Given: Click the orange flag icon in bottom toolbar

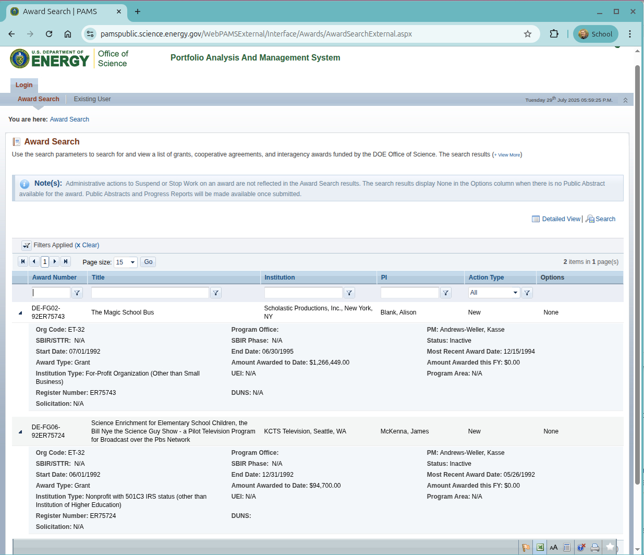Looking at the screenshot, I should 526,547.
